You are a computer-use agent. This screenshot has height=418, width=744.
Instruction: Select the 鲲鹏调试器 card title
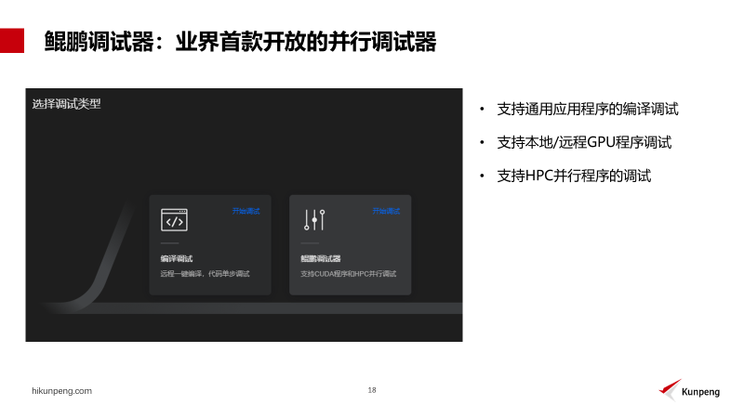pos(321,258)
